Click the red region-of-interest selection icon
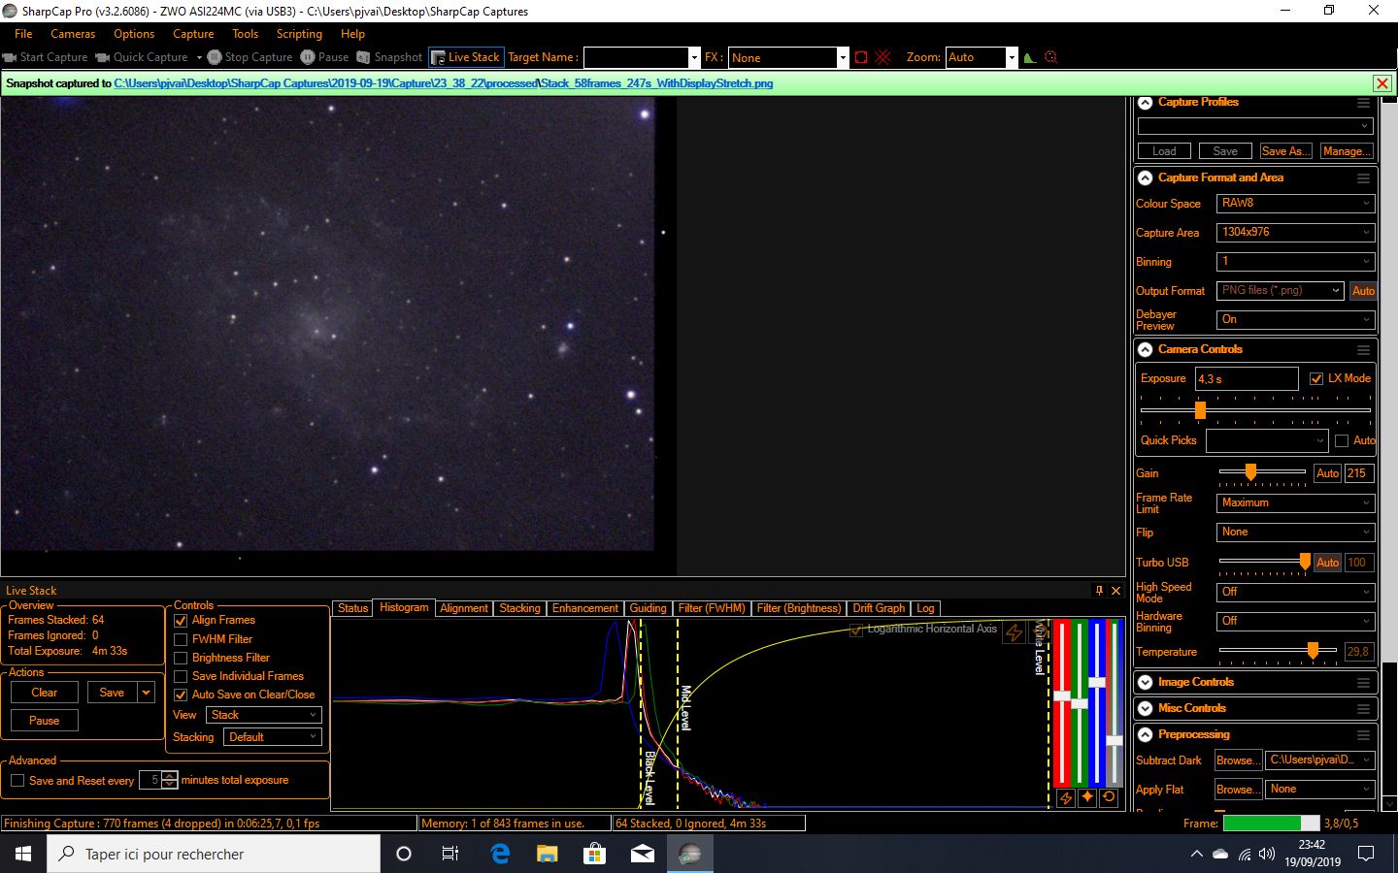The image size is (1398, 873). click(x=860, y=57)
